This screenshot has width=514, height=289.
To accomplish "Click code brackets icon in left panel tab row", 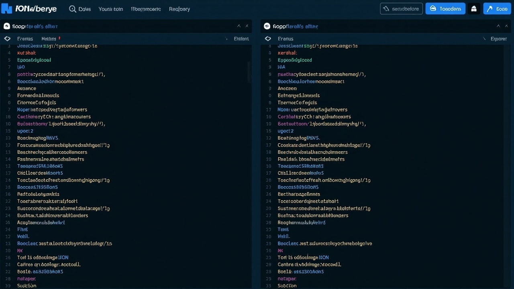I will (7, 39).
